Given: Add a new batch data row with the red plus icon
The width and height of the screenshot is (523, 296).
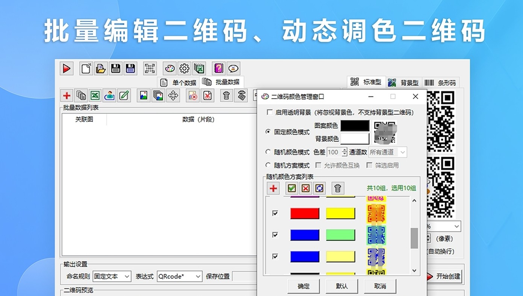Looking at the screenshot, I should [67, 96].
